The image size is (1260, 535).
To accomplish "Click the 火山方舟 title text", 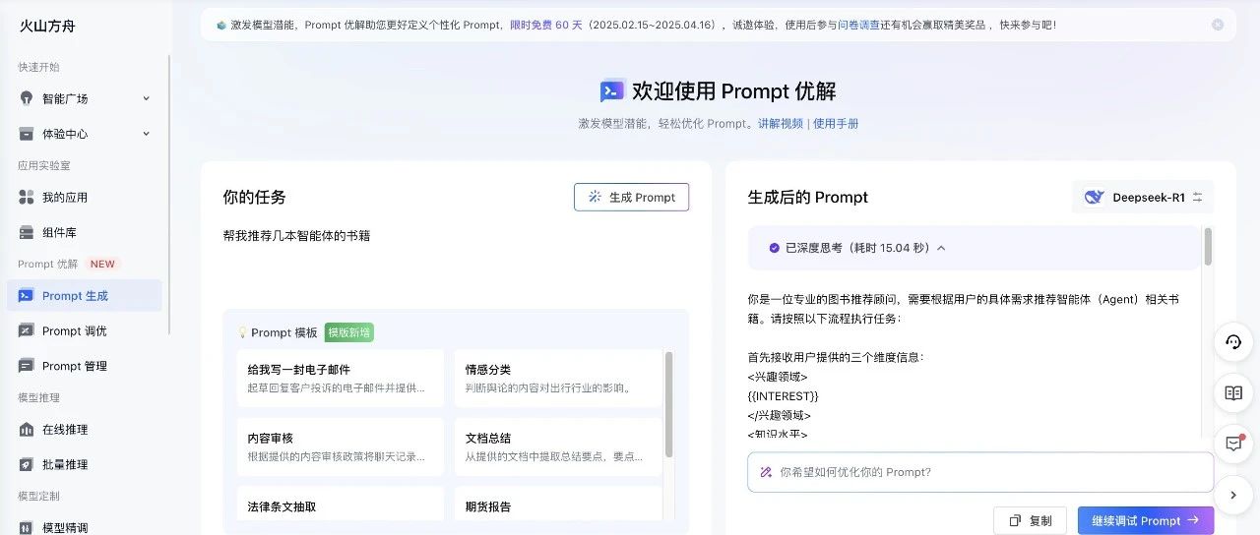I will 47,26.
